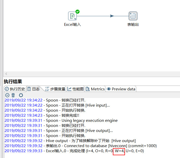
Task: Click the log line 'Using legacy execution engine'
Action: (61, 121)
